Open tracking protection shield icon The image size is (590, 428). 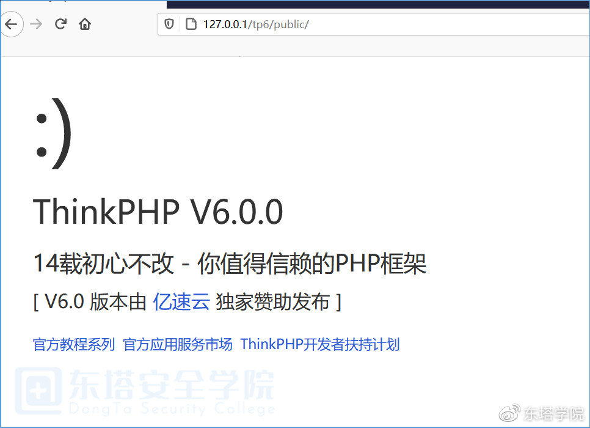tap(169, 24)
